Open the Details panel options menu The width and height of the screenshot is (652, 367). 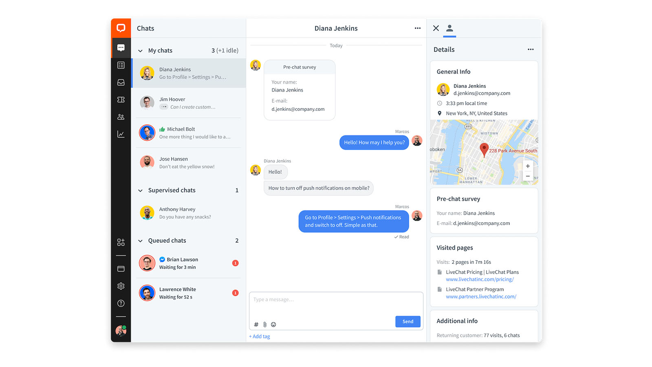531,49
